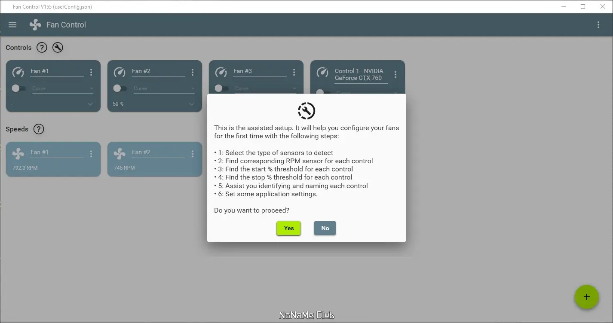Close the Fan Control window
Image resolution: width=613 pixels, height=323 pixels.
point(602,6)
